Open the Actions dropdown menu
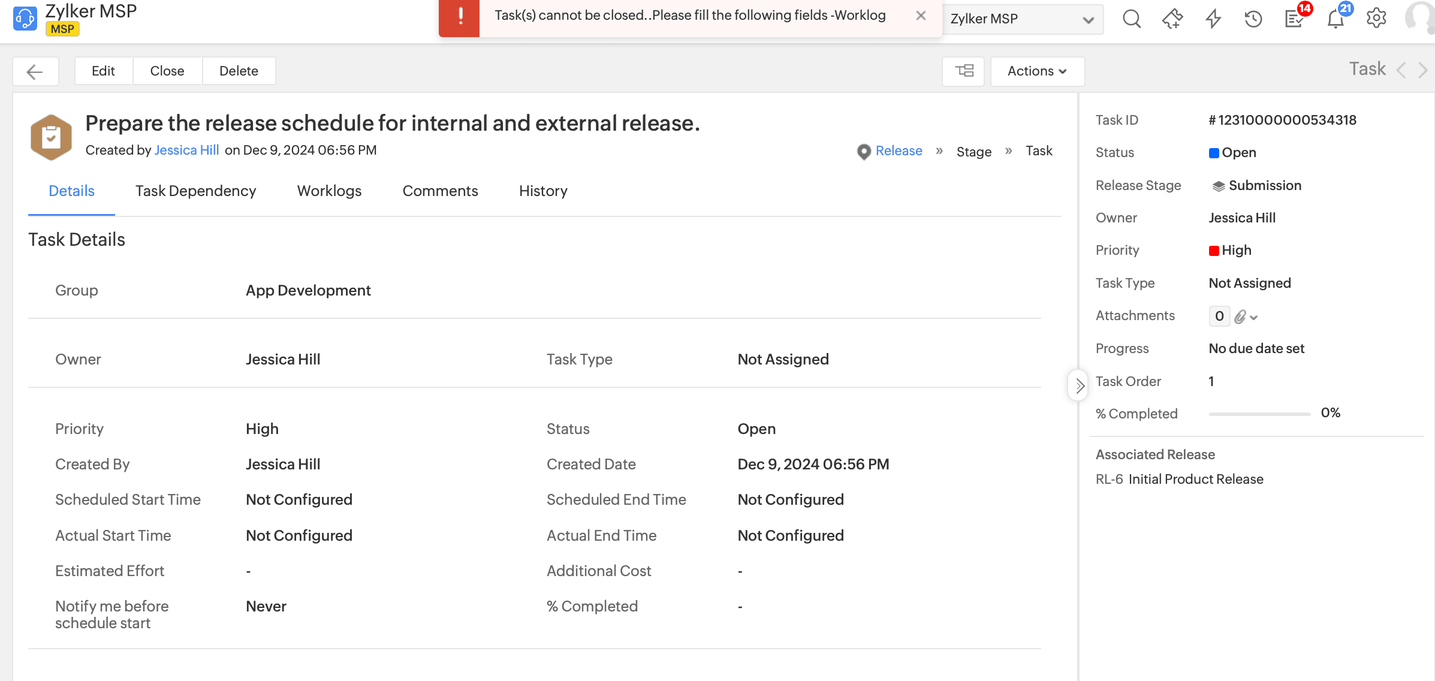Screen dimensions: 1435x681 (x=1037, y=71)
